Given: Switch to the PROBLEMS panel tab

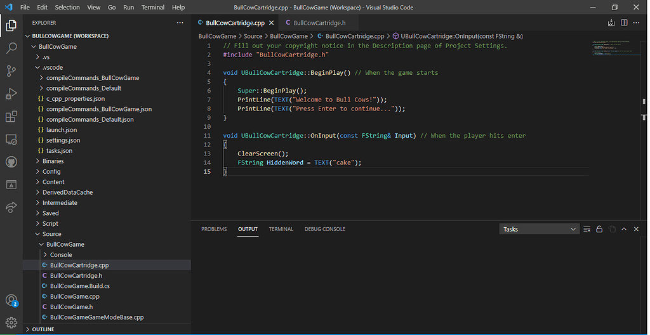Looking at the screenshot, I should tap(214, 229).
